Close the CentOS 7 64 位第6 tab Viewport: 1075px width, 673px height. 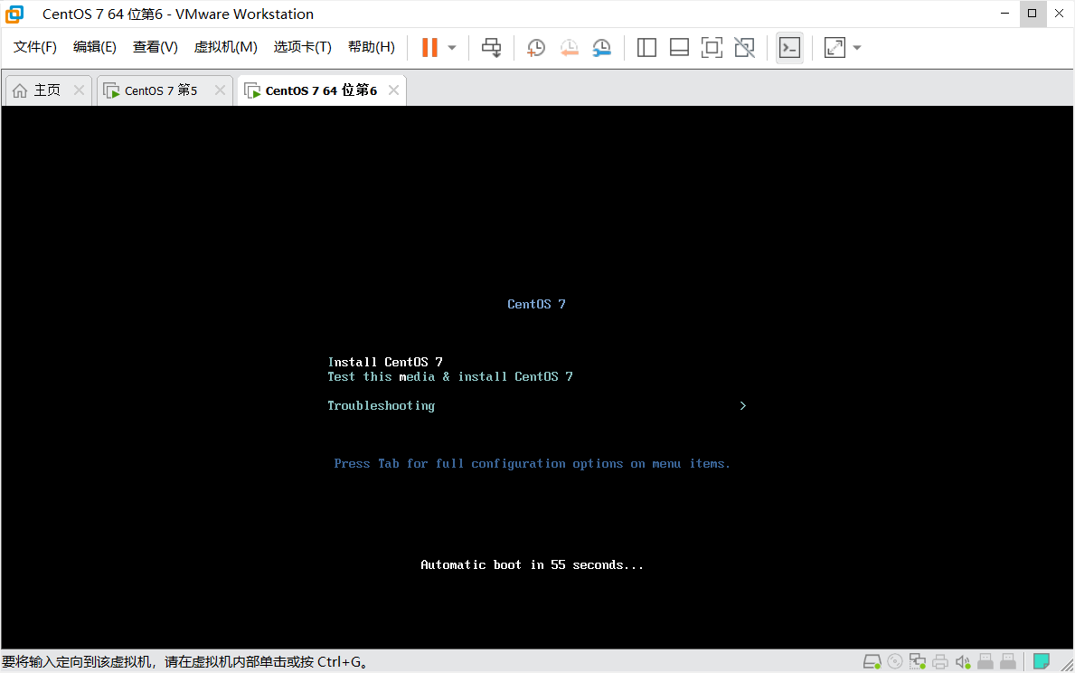pyautogui.click(x=393, y=90)
